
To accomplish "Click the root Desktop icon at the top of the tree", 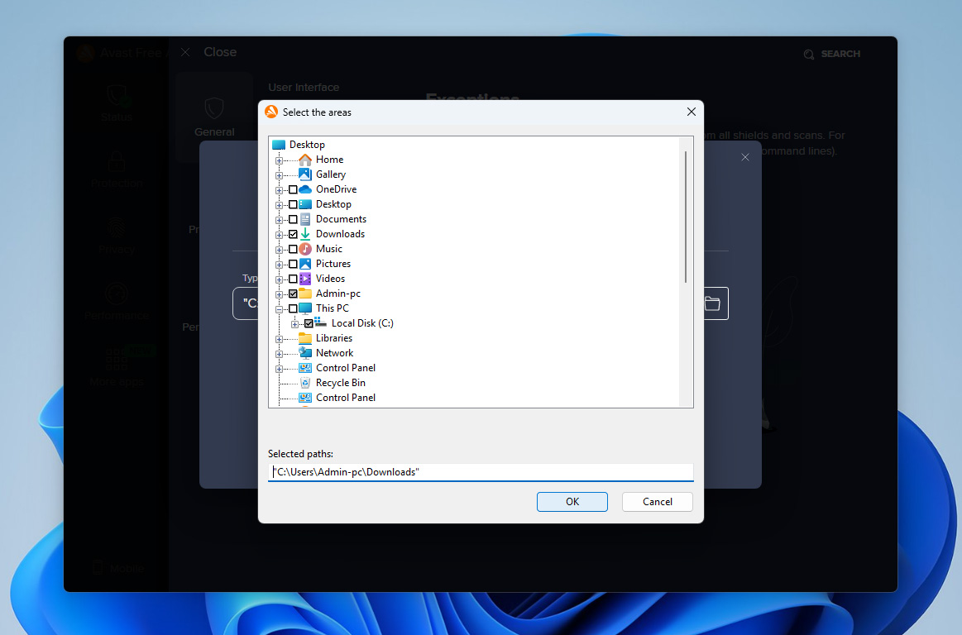I will 279,145.
